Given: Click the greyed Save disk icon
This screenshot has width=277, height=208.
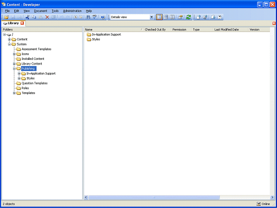Looking at the screenshot, I should 13,17.
